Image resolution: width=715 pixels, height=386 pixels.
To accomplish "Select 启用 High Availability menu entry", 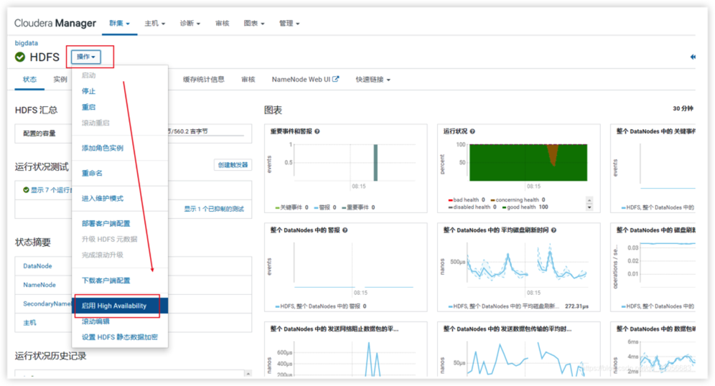I will pos(114,306).
